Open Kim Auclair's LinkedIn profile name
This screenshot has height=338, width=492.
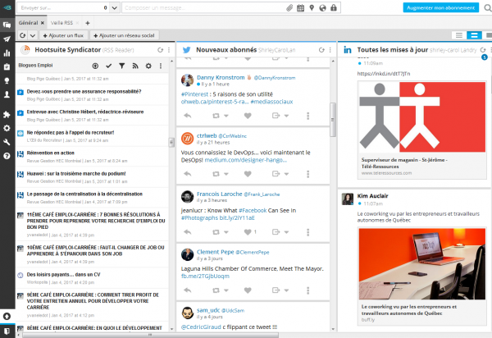click(x=372, y=196)
